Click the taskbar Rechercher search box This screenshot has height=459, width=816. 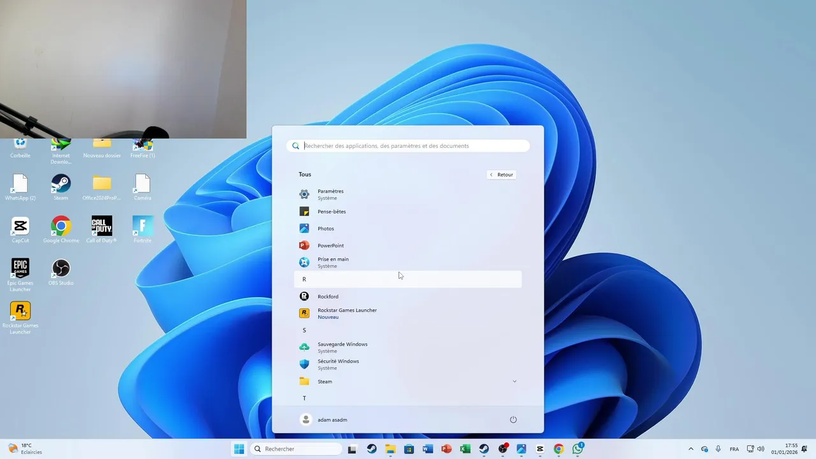tap(296, 449)
